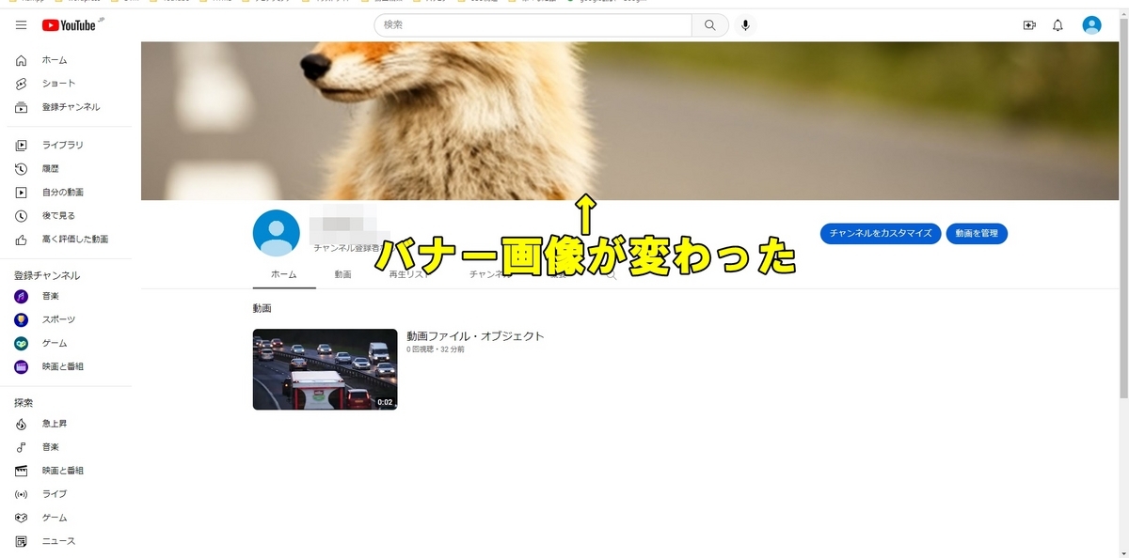
Task: Open the profile avatar menu
Action: click(x=1091, y=24)
